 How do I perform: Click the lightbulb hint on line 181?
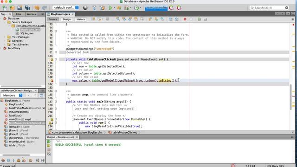(52, 81)
